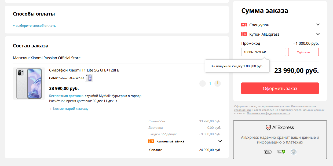333x166 pixels.
Task: Click '+ выберите способ оплаты' link
Action: tap(35, 26)
